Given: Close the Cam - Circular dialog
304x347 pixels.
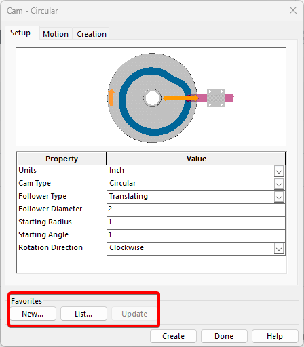Looking at the screenshot, I should 293,10.
